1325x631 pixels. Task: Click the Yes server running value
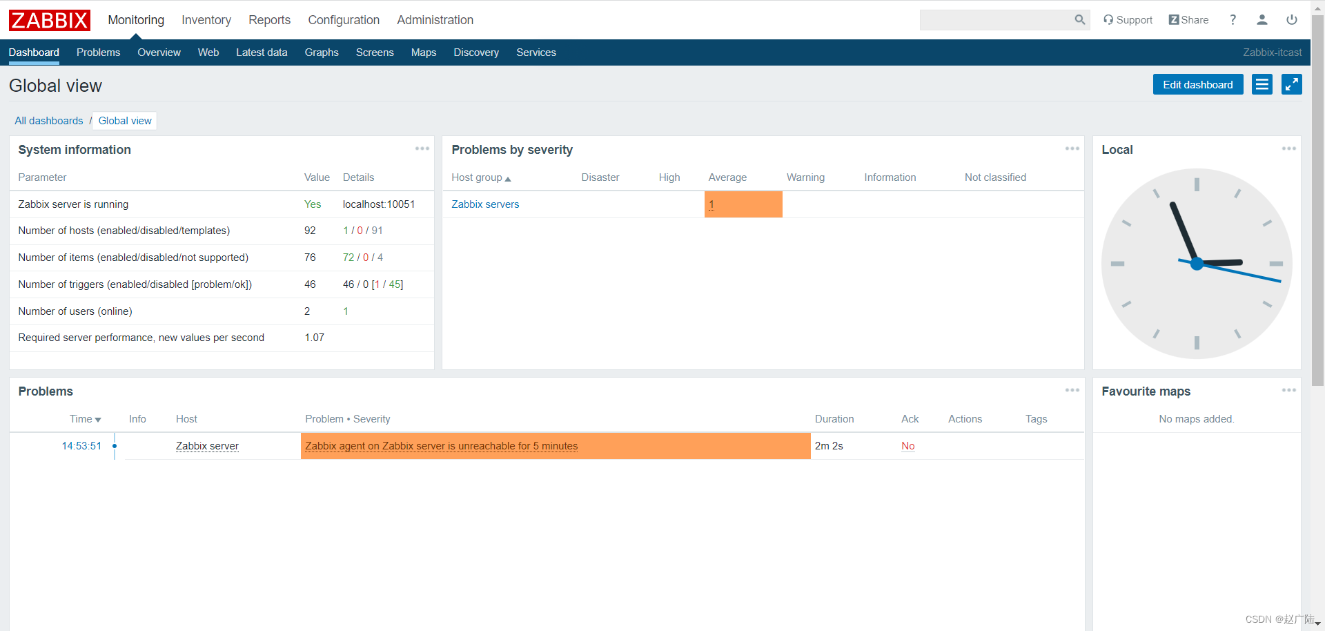(x=313, y=204)
